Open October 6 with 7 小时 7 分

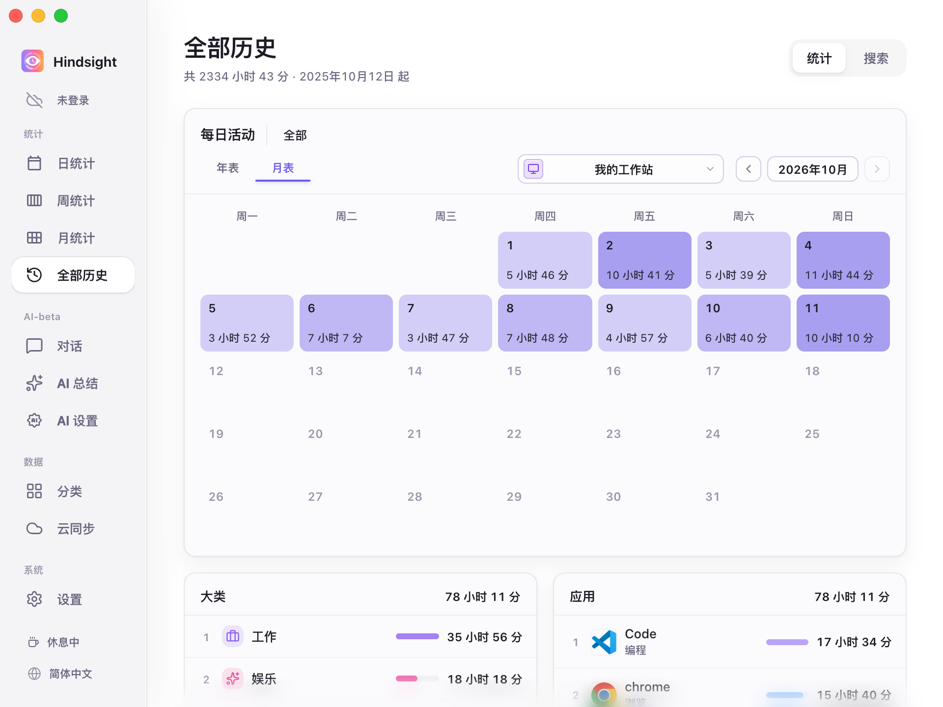point(346,323)
